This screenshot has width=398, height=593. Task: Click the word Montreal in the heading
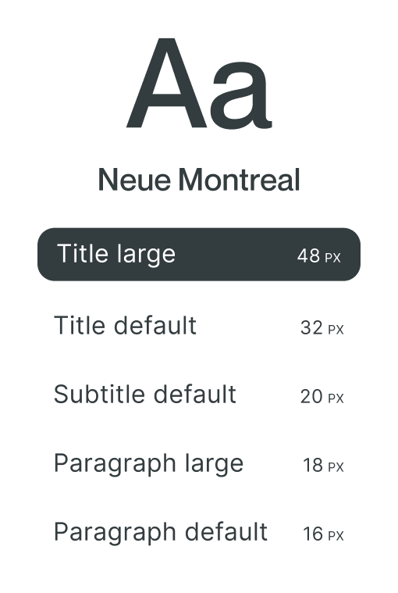click(240, 180)
